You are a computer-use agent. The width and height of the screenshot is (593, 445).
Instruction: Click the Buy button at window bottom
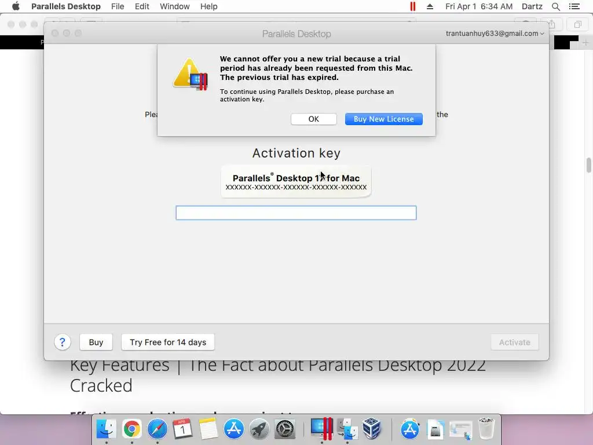point(96,342)
